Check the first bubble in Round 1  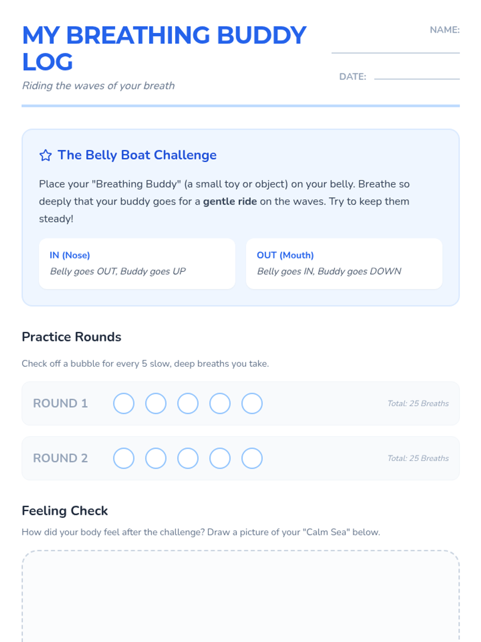click(123, 403)
